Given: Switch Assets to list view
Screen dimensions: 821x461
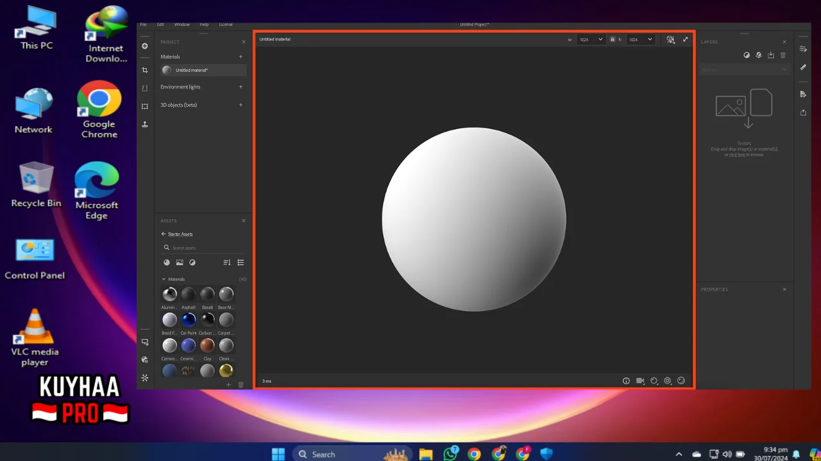Looking at the screenshot, I should tap(241, 263).
